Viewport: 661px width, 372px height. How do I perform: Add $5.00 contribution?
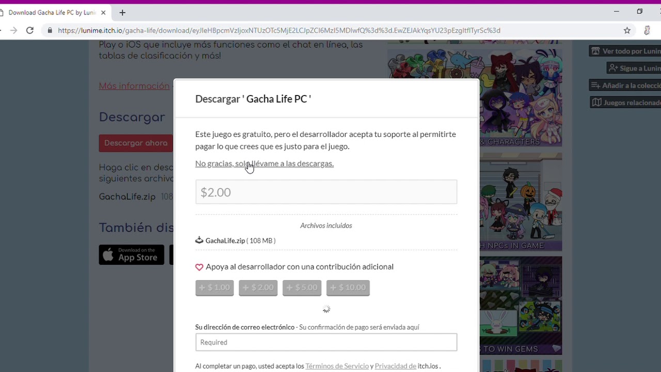[302, 288]
